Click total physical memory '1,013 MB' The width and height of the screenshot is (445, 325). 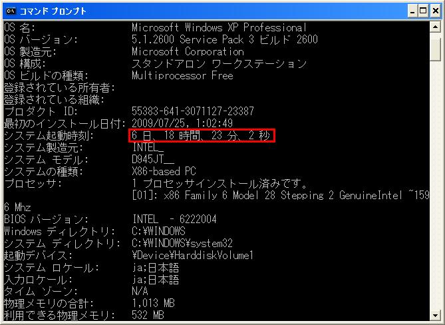click(x=153, y=303)
